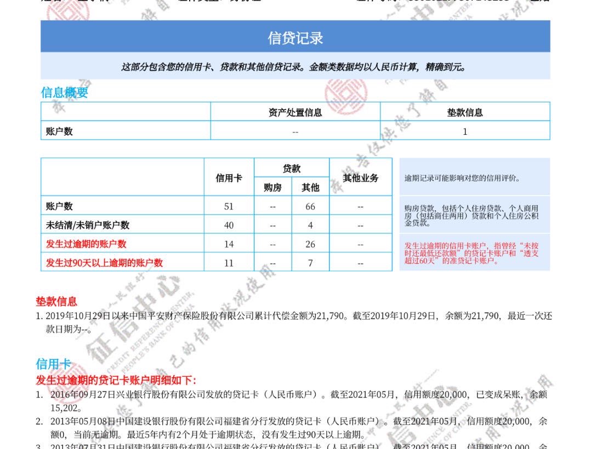Click the note 逾期记录可能影响对您的信用评价
The height and width of the screenshot is (449, 591).
462,178
